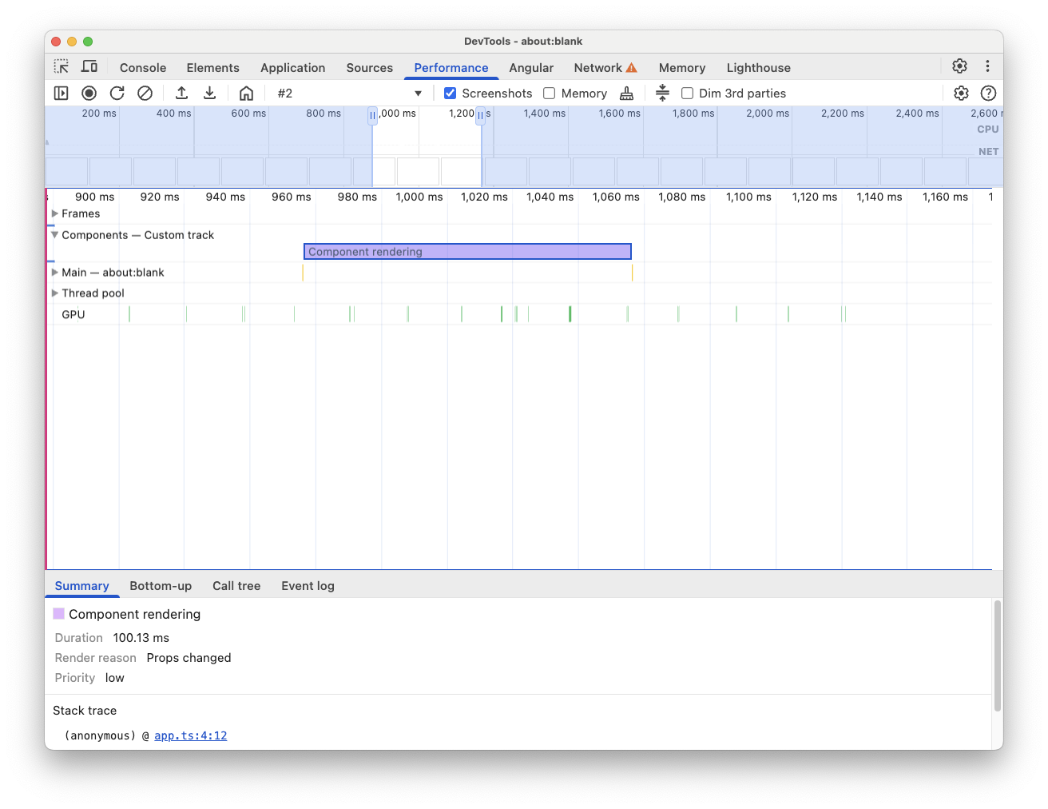1048x809 pixels.
Task: Open the Bottom-up analysis tab
Action: pyautogui.click(x=161, y=586)
